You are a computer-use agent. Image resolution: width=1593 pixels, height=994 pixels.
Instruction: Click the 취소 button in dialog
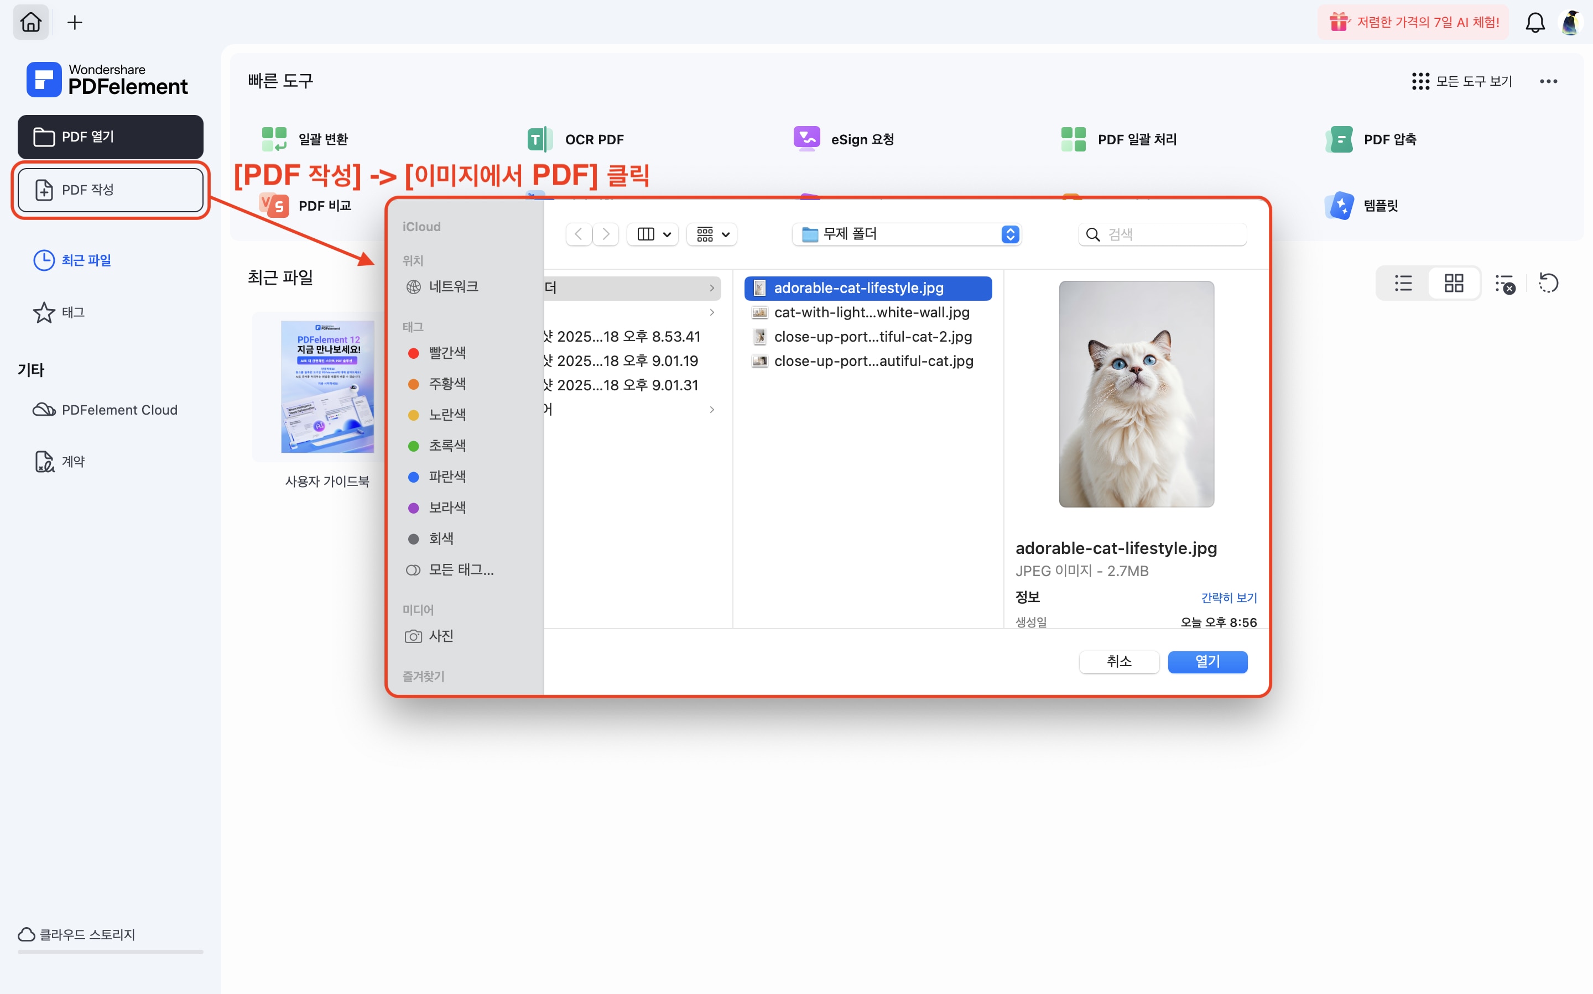(1119, 661)
